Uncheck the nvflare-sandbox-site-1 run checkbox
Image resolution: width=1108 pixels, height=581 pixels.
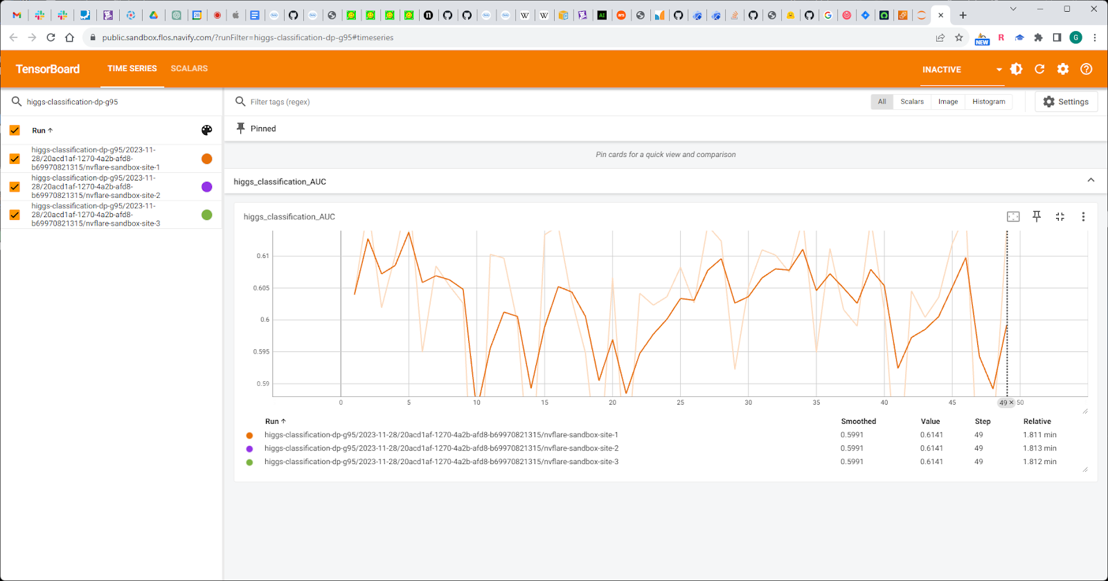[x=15, y=158]
